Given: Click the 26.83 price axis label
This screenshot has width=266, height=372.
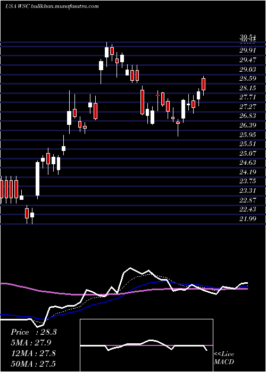Looking at the screenshot, I should (247, 116).
